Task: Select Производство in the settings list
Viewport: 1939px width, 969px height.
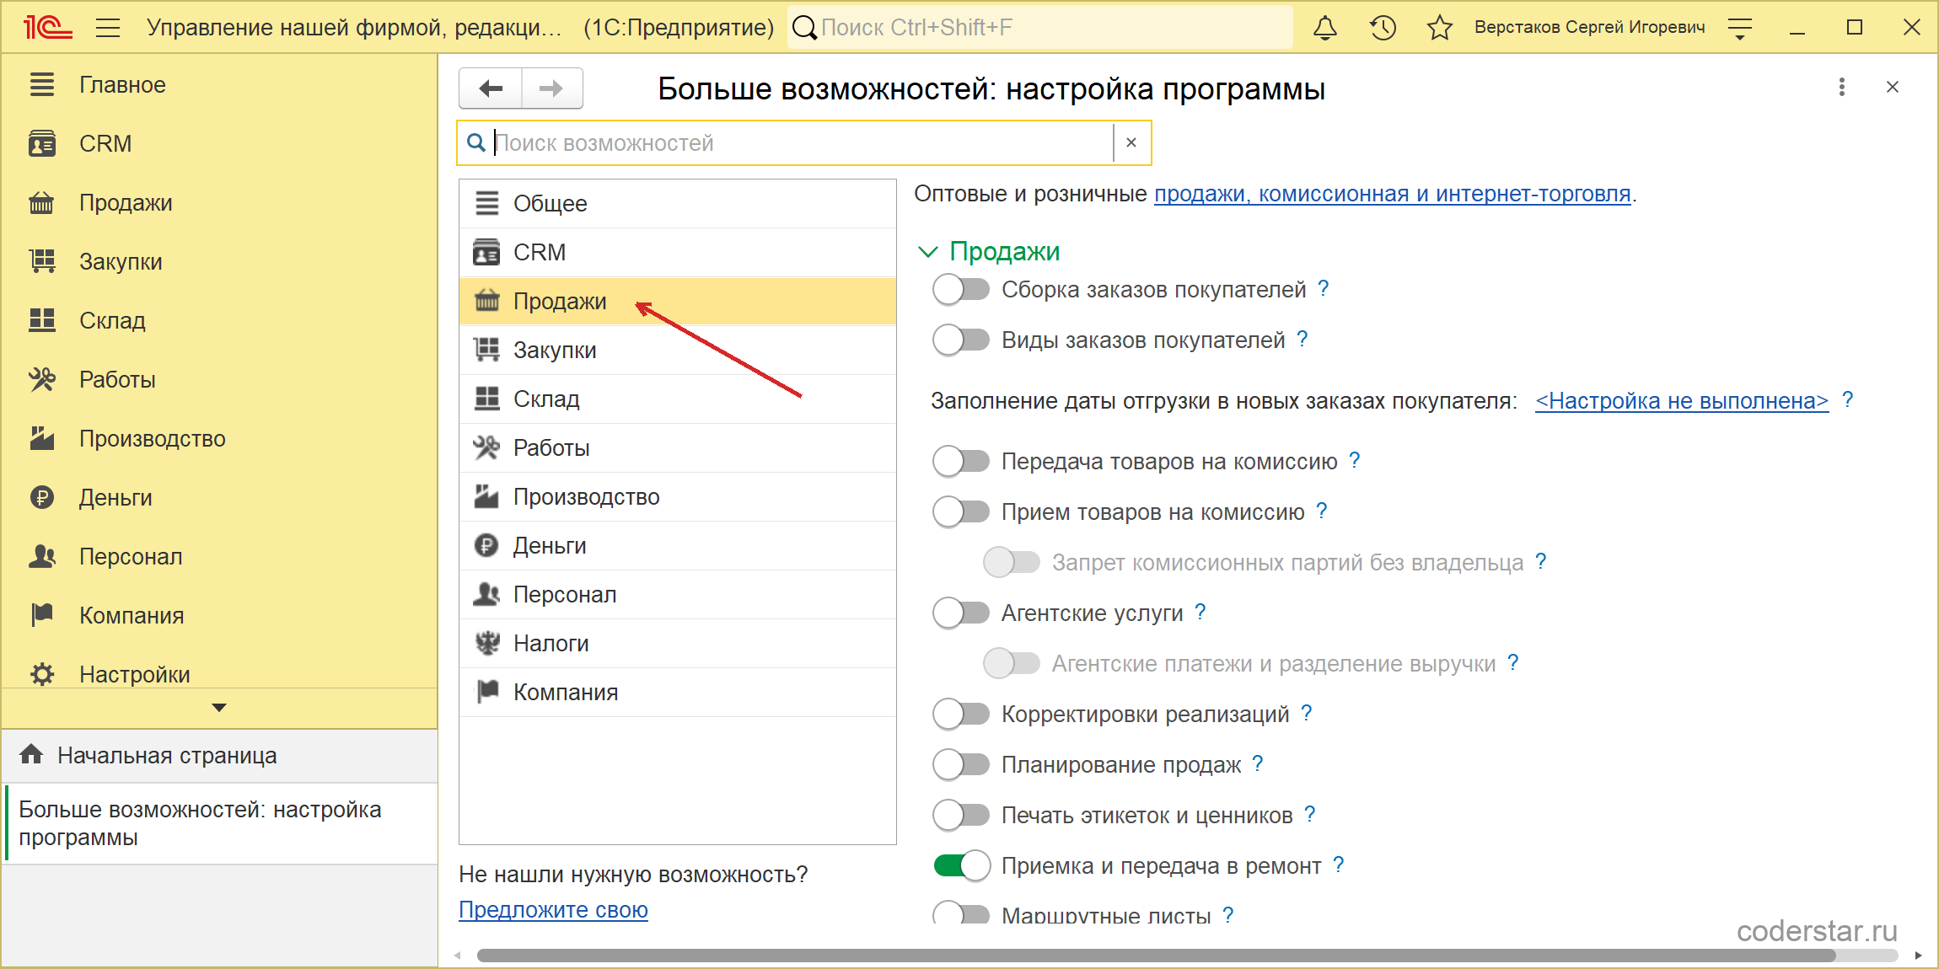Action: click(677, 497)
